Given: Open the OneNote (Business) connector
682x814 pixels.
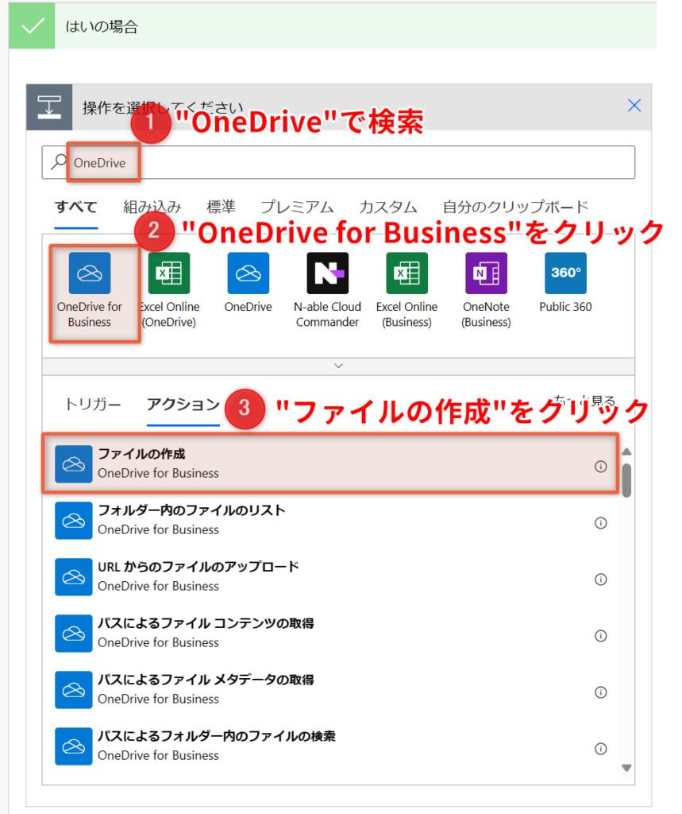Looking at the screenshot, I should [x=486, y=273].
